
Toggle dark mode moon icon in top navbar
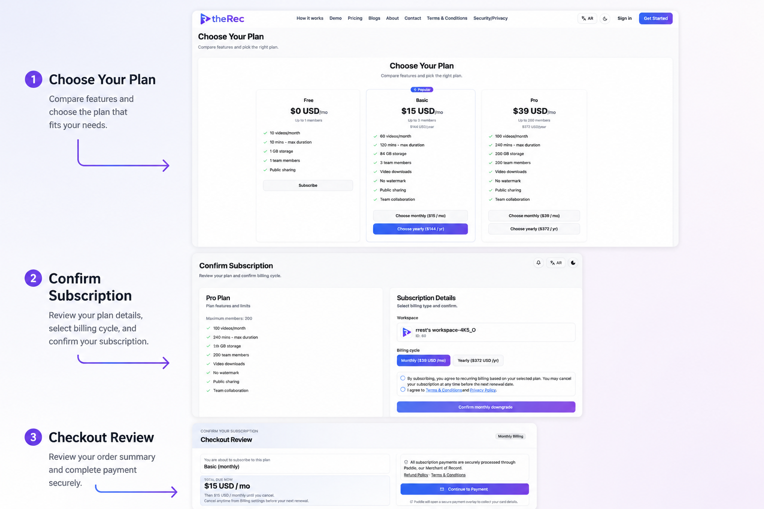pos(605,18)
